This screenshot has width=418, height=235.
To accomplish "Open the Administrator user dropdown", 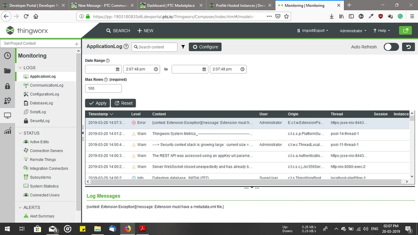I will (353, 31).
